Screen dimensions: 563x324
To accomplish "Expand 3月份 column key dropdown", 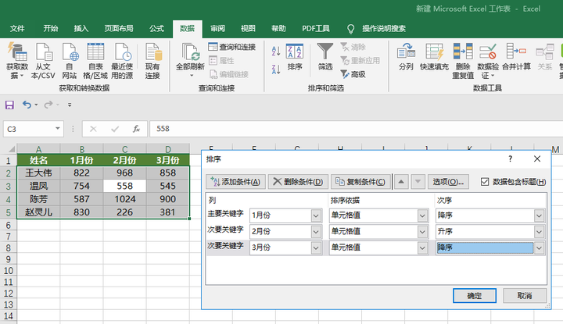I will (316, 247).
